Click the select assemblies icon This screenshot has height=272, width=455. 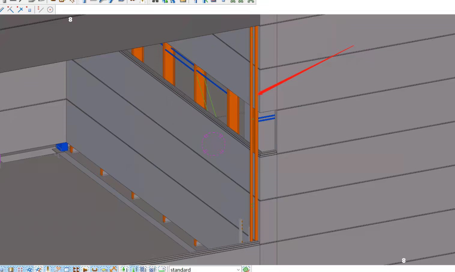click(x=143, y=269)
